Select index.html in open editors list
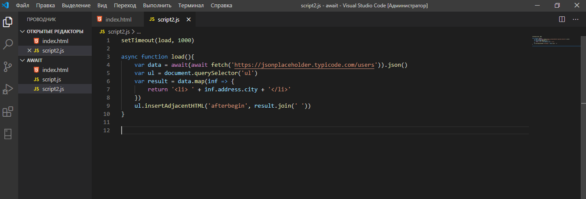Screen dimensions: 586x199 (x=55, y=41)
